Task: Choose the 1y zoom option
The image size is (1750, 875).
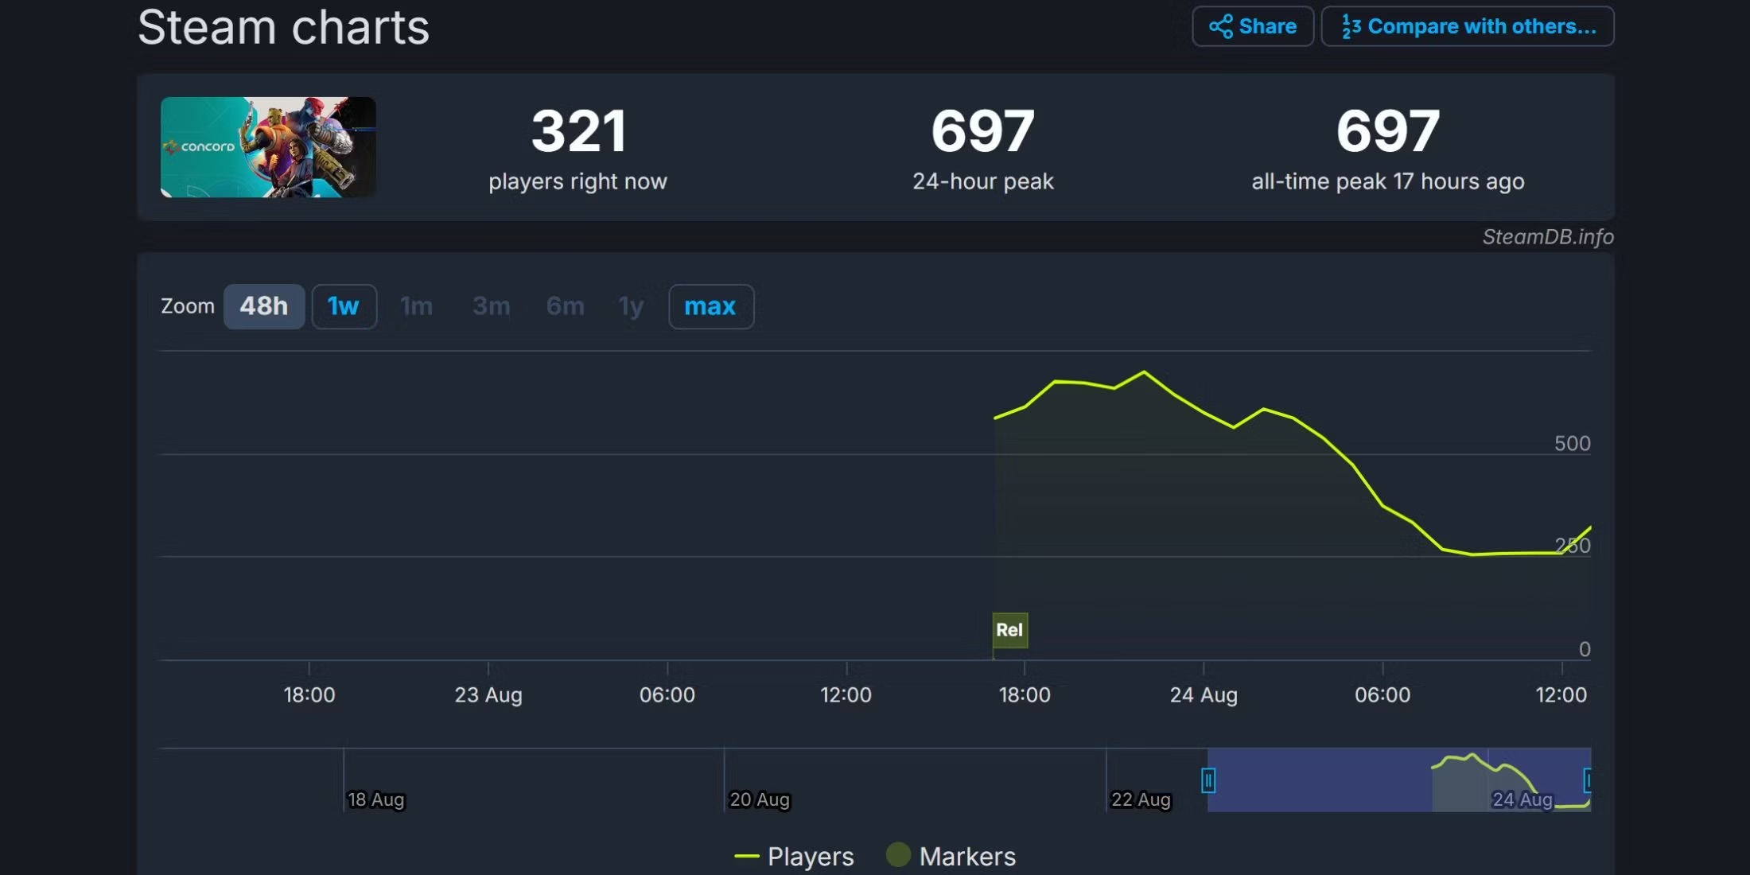Action: point(631,306)
